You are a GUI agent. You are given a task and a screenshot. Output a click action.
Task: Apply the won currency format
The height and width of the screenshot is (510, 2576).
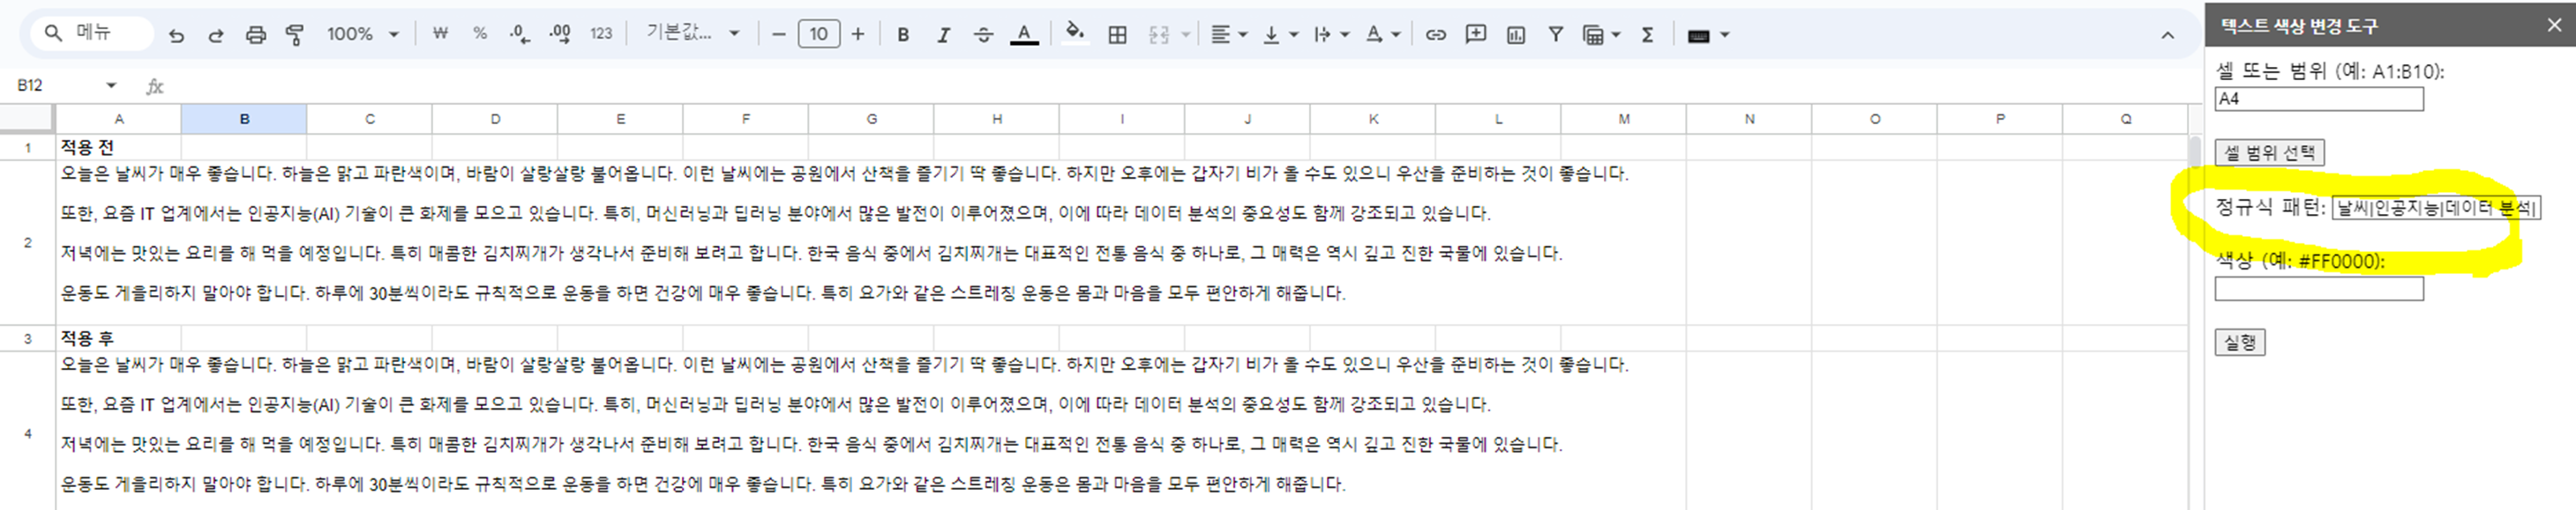point(440,34)
